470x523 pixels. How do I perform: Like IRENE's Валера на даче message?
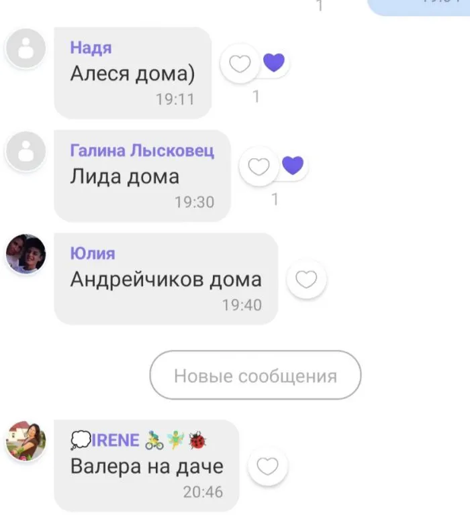click(268, 465)
